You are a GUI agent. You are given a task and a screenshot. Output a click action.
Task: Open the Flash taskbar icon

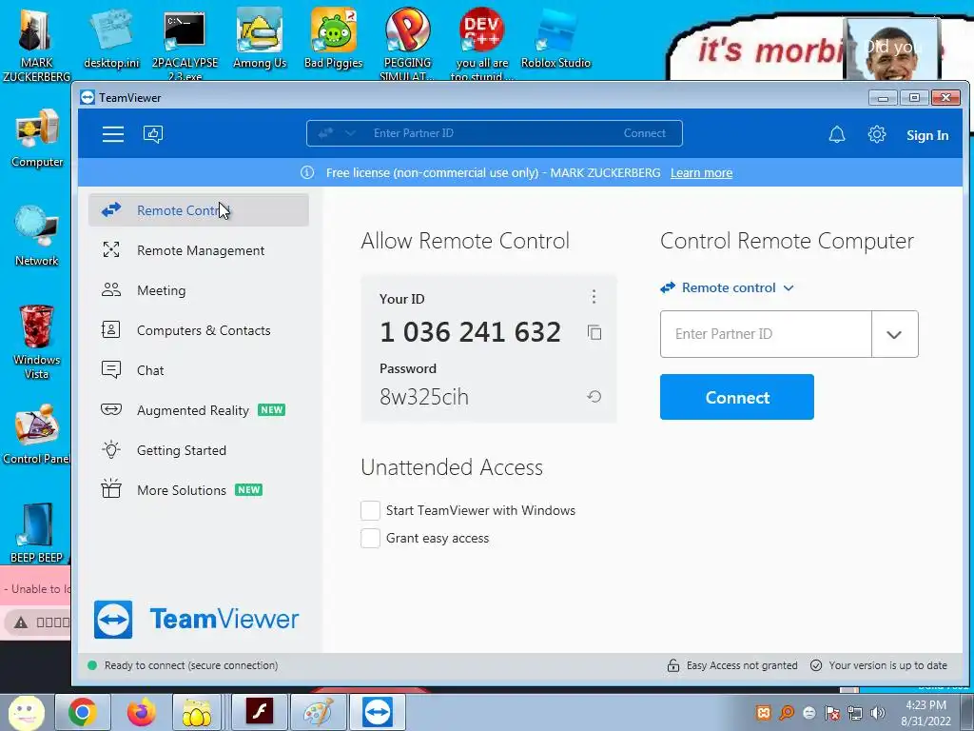tap(259, 712)
